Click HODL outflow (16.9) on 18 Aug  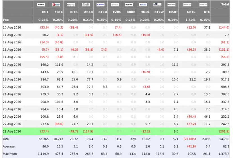(x=146, y=72)
